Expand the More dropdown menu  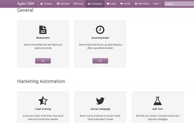pos(157,4)
